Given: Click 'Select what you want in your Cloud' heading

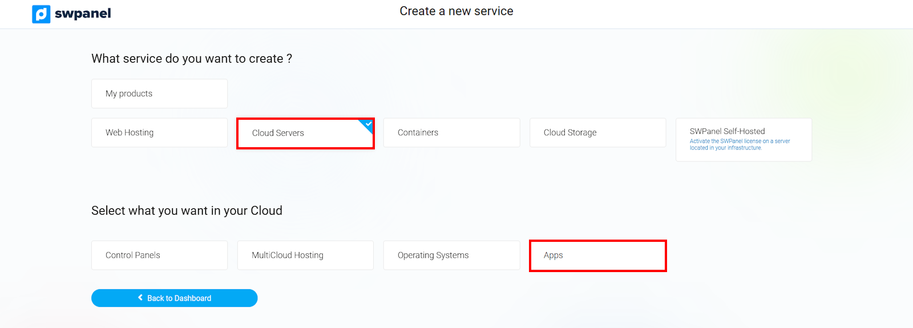Looking at the screenshot, I should tap(187, 210).
